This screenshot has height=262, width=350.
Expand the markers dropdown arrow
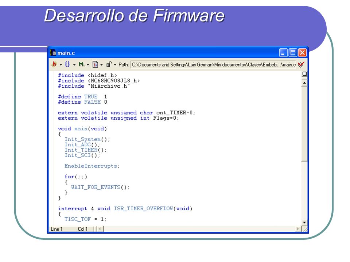(x=88, y=65)
